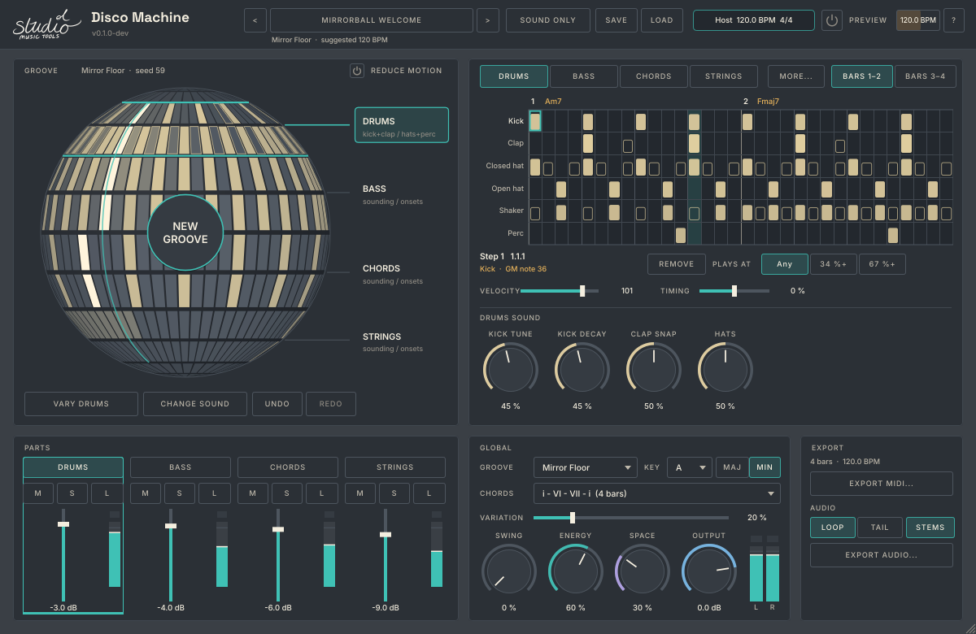The image size is (976, 634).
Task: Switch to the Chords editor tab
Action: [x=654, y=76]
